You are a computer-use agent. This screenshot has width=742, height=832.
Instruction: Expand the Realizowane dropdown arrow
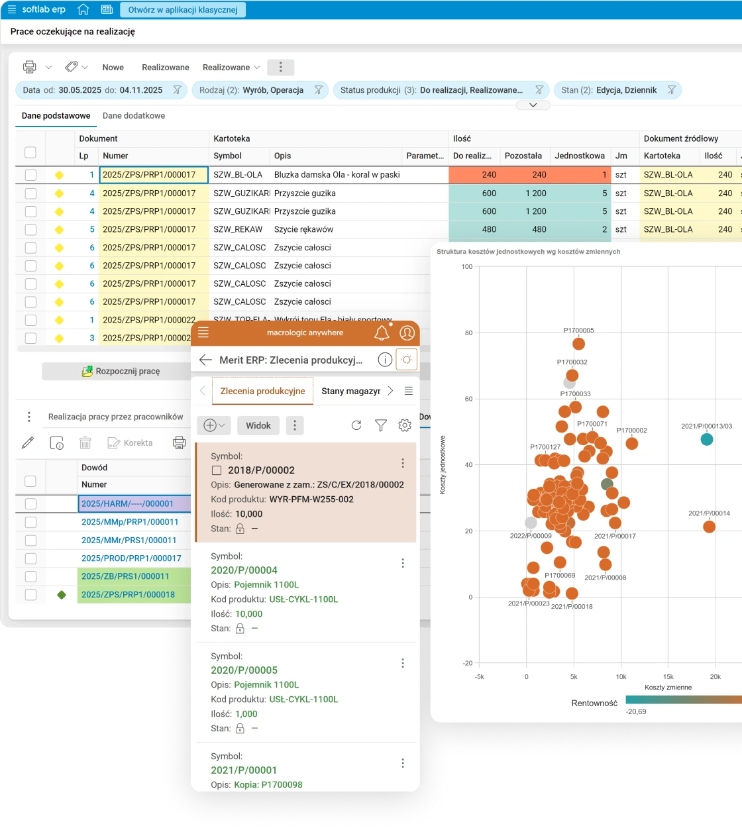point(256,68)
